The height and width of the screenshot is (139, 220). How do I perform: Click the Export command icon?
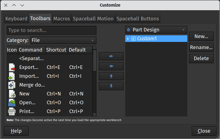pos(12,67)
